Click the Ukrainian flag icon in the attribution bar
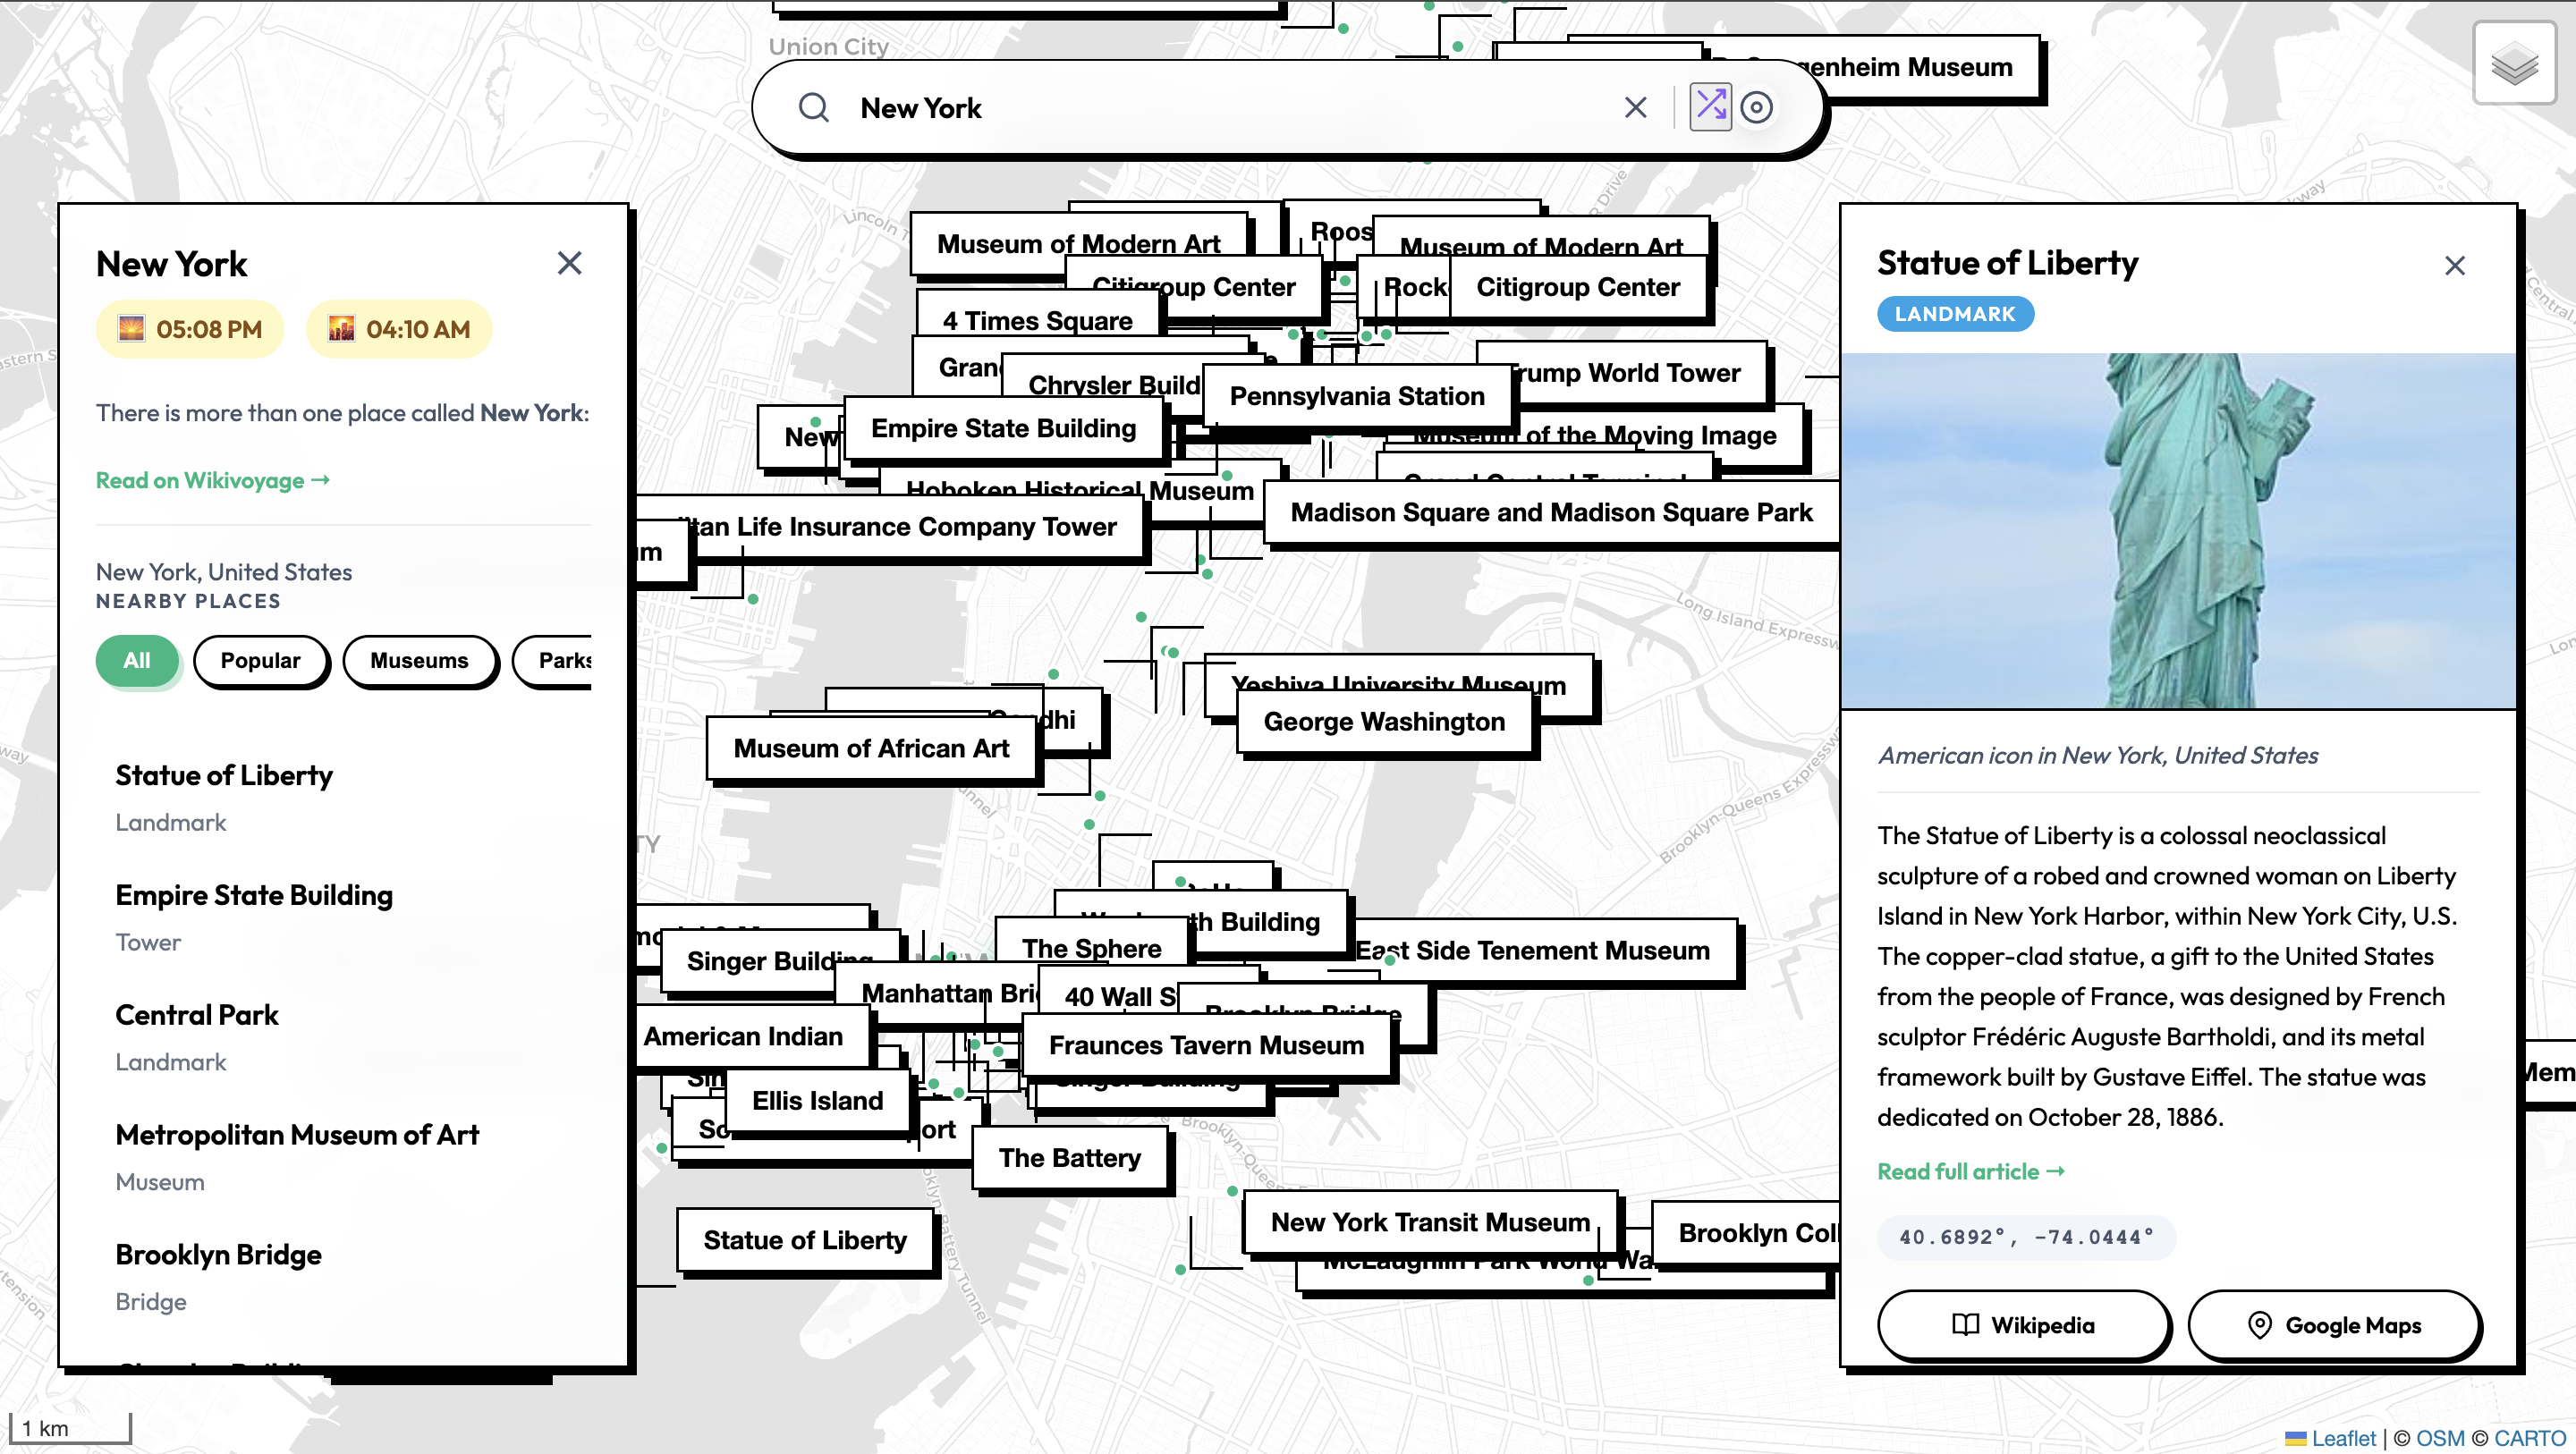 pyautogui.click(x=2296, y=1438)
